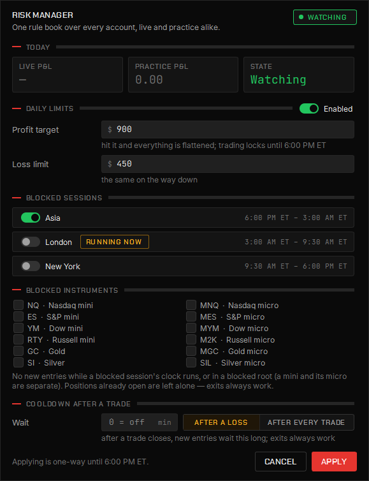This screenshot has width=369, height=481.
Task: Switch cooldown to AFTER EVERY TRADE
Action: [307, 422]
